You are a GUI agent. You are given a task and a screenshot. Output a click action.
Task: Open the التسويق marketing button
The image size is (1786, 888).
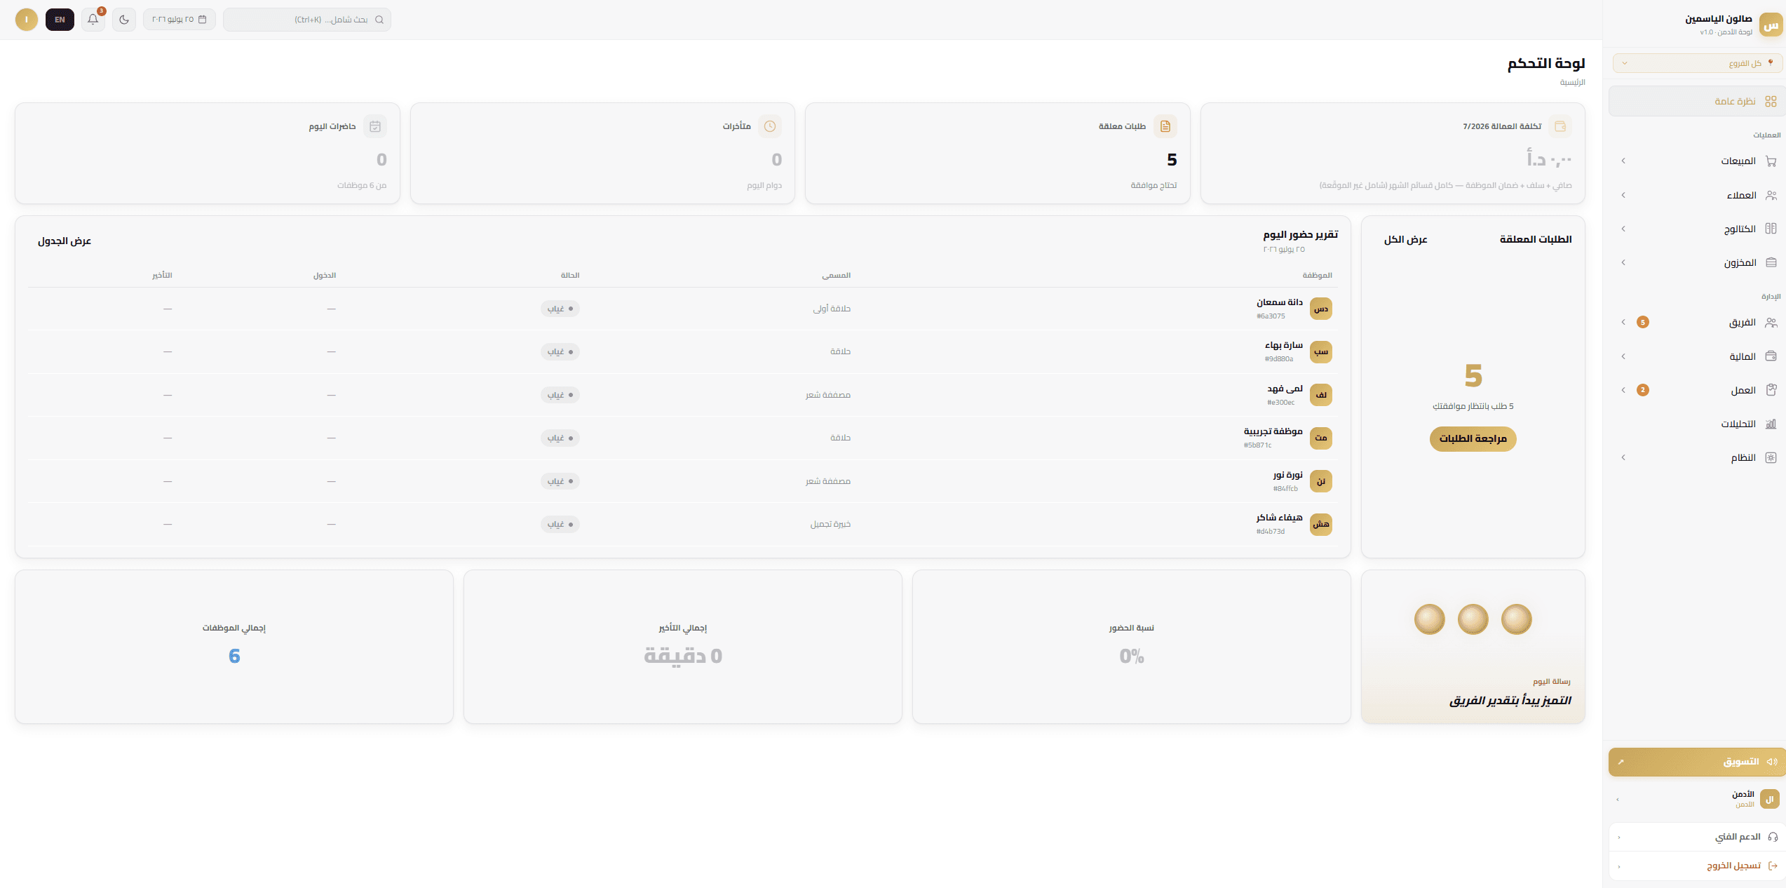pos(1697,762)
